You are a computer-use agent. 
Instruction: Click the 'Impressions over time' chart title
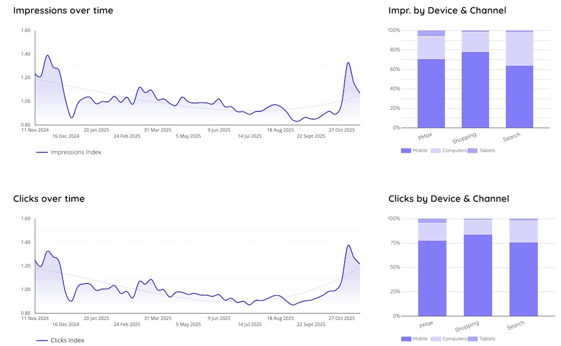(x=63, y=11)
